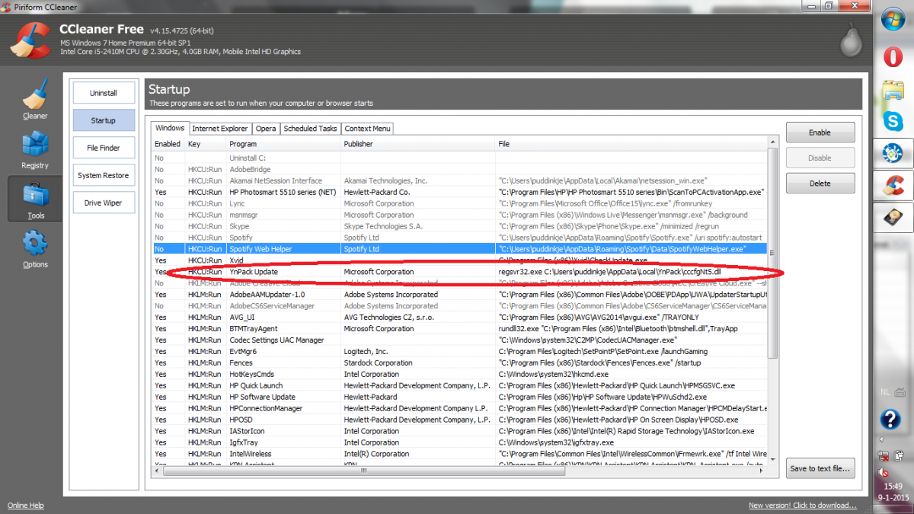Viewport: 914px width, 514px height.
Task: Open the Cleaner section in the sidebar
Action: click(x=34, y=99)
